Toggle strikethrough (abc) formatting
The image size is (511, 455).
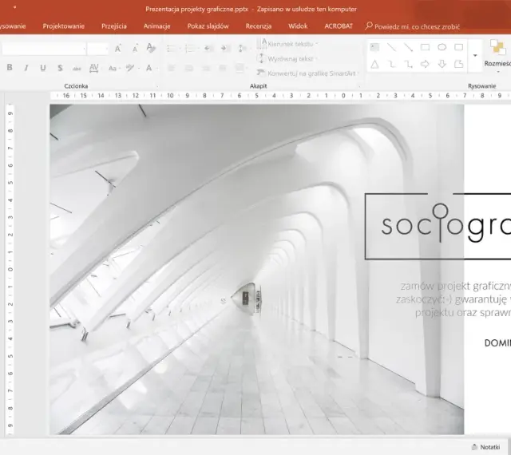77,68
